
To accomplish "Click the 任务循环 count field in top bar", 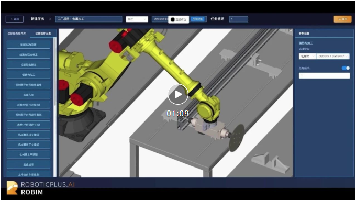I will click(238, 19).
